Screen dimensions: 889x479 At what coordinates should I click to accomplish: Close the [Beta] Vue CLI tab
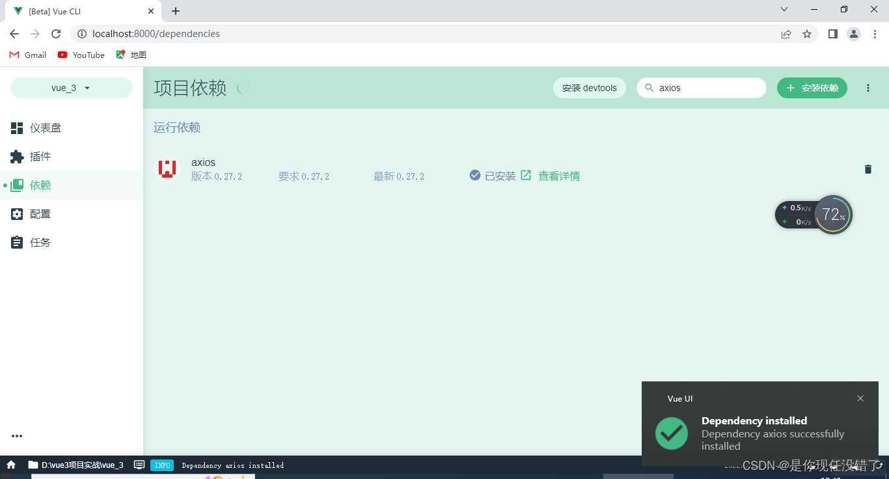(x=151, y=11)
